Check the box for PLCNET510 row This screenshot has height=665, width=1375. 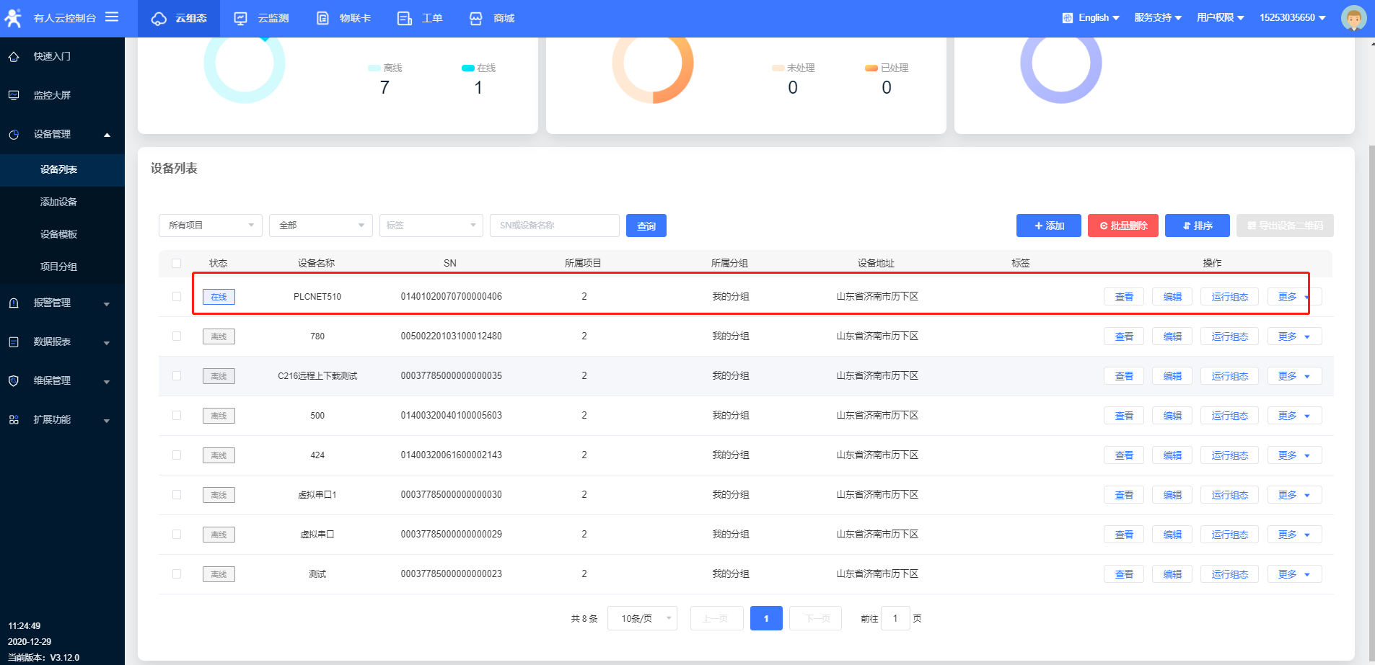(177, 296)
